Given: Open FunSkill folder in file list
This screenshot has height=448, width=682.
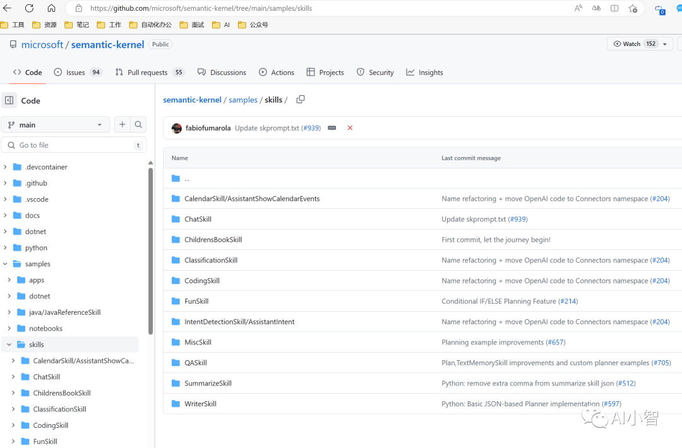Looking at the screenshot, I should coord(196,301).
